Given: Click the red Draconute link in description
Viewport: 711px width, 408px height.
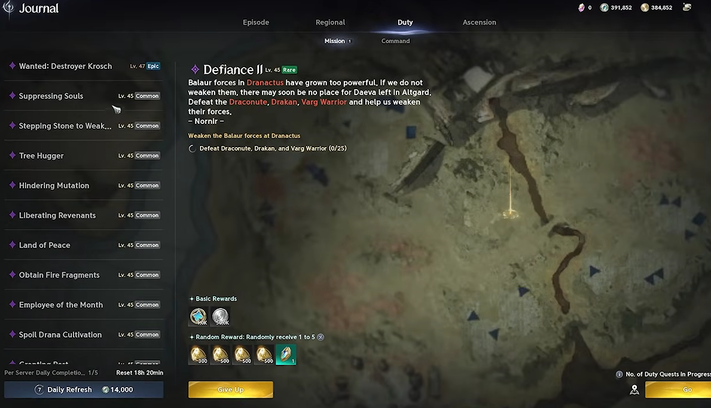Looking at the screenshot, I should click(248, 102).
